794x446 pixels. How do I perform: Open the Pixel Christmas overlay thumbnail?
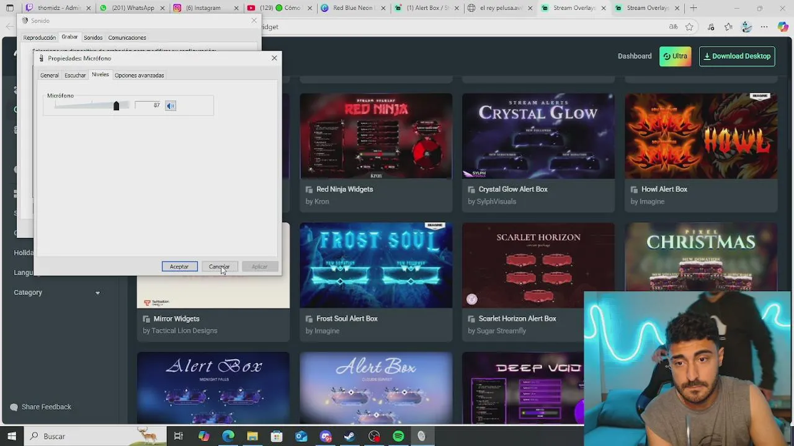tap(701, 257)
